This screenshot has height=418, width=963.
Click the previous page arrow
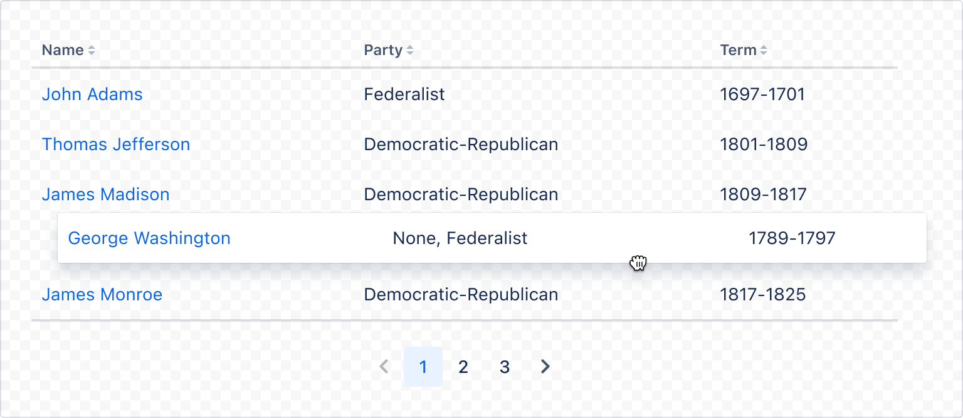tap(384, 367)
